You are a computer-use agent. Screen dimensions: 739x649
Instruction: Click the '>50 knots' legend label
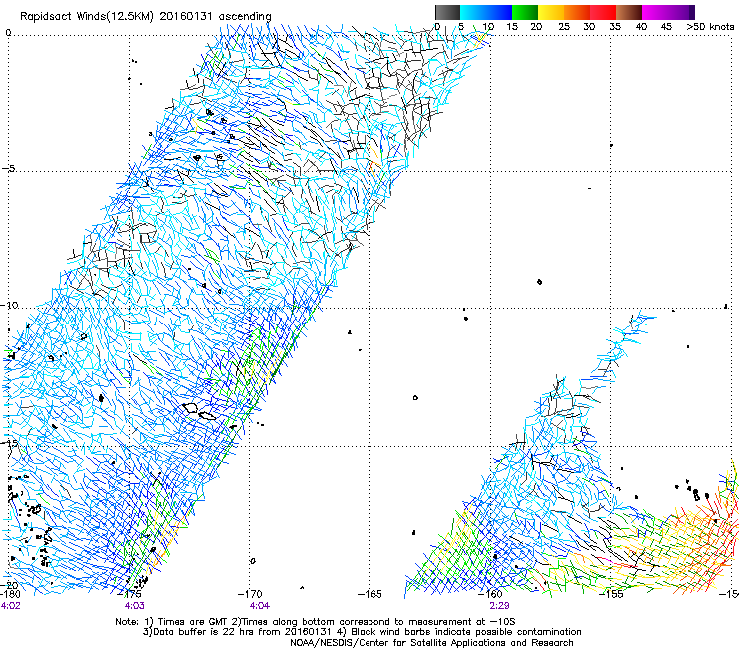(x=710, y=26)
